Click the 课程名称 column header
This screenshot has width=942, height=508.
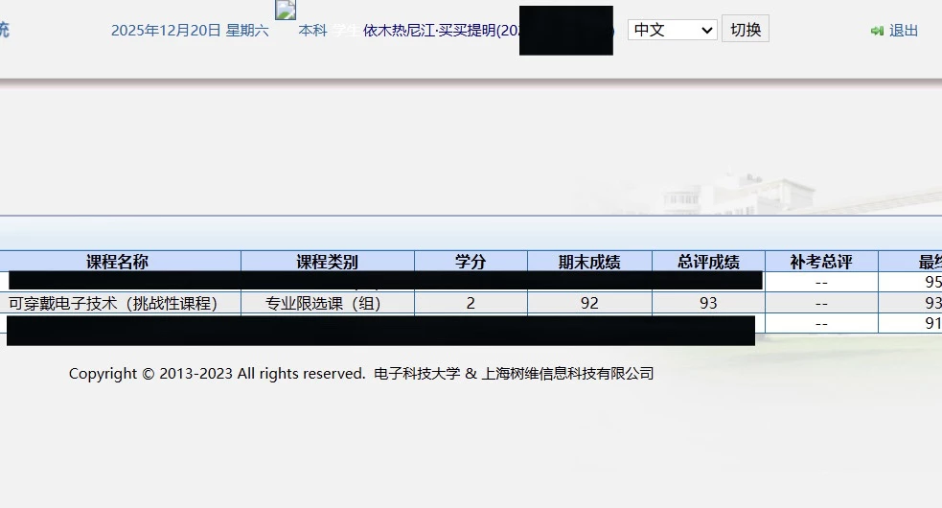(117, 262)
